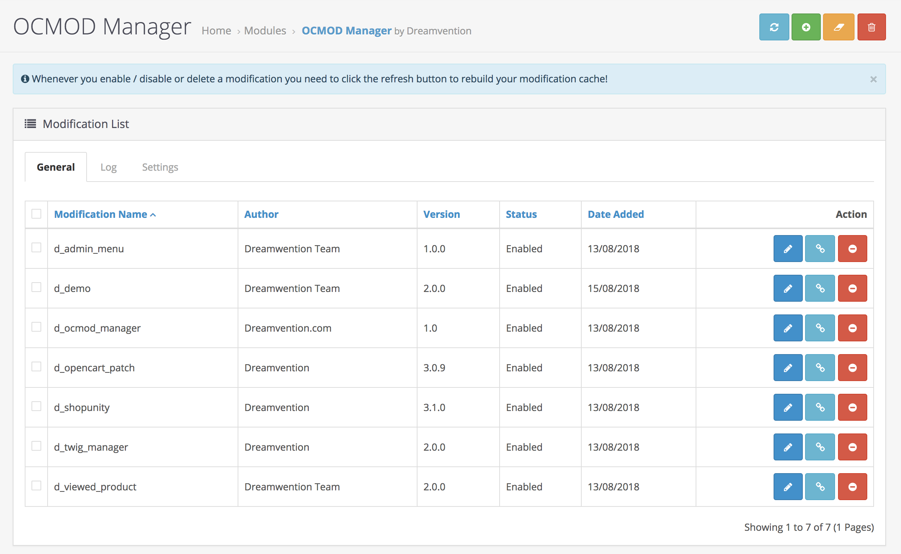Click red disable button for d_viewed_product
The height and width of the screenshot is (554, 901).
pos(852,487)
